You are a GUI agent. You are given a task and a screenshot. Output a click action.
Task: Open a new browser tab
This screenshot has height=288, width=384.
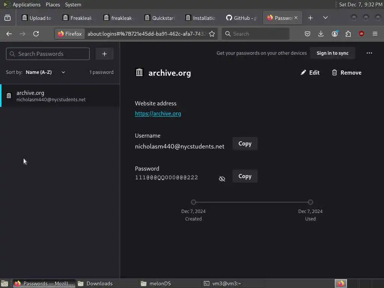click(x=310, y=18)
